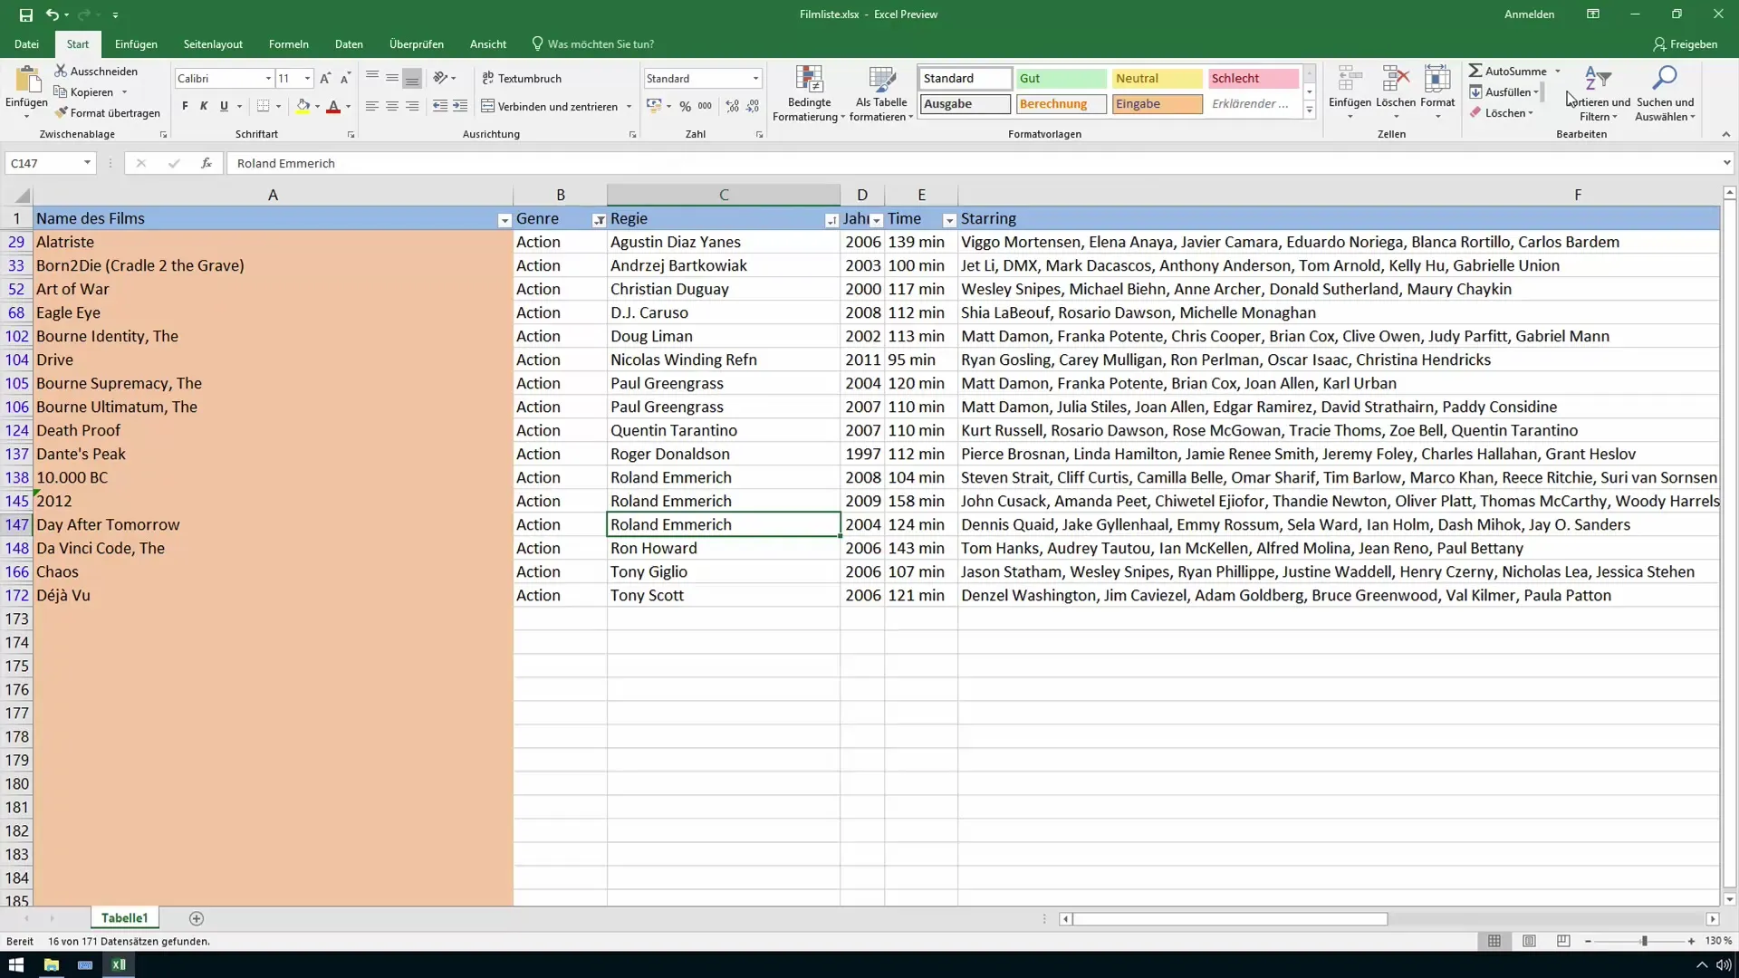The image size is (1739, 978).
Task: Open Suchen und Auswählen magnifier
Action: [x=1665, y=93]
